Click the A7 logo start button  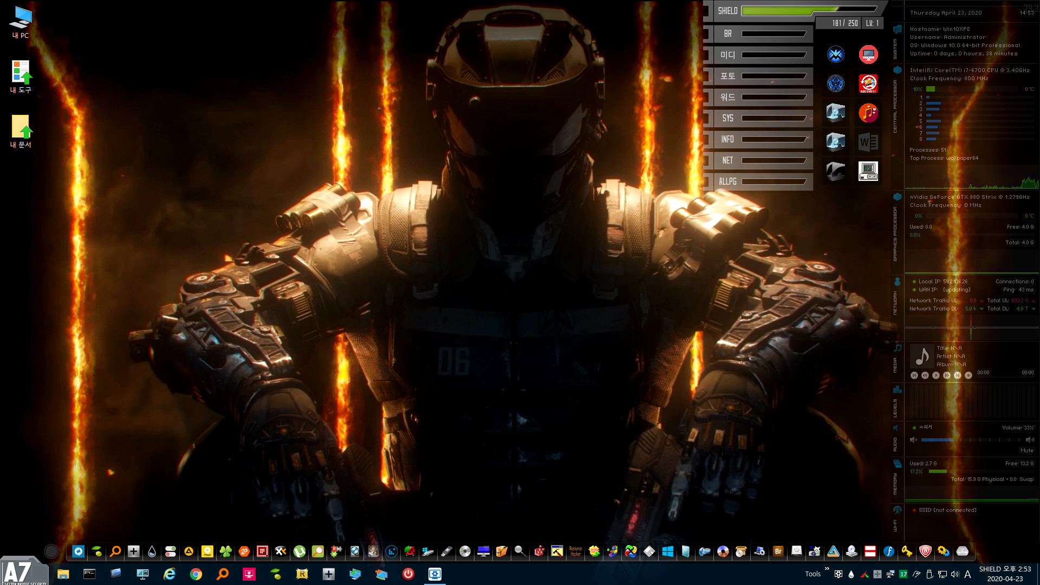point(24,571)
